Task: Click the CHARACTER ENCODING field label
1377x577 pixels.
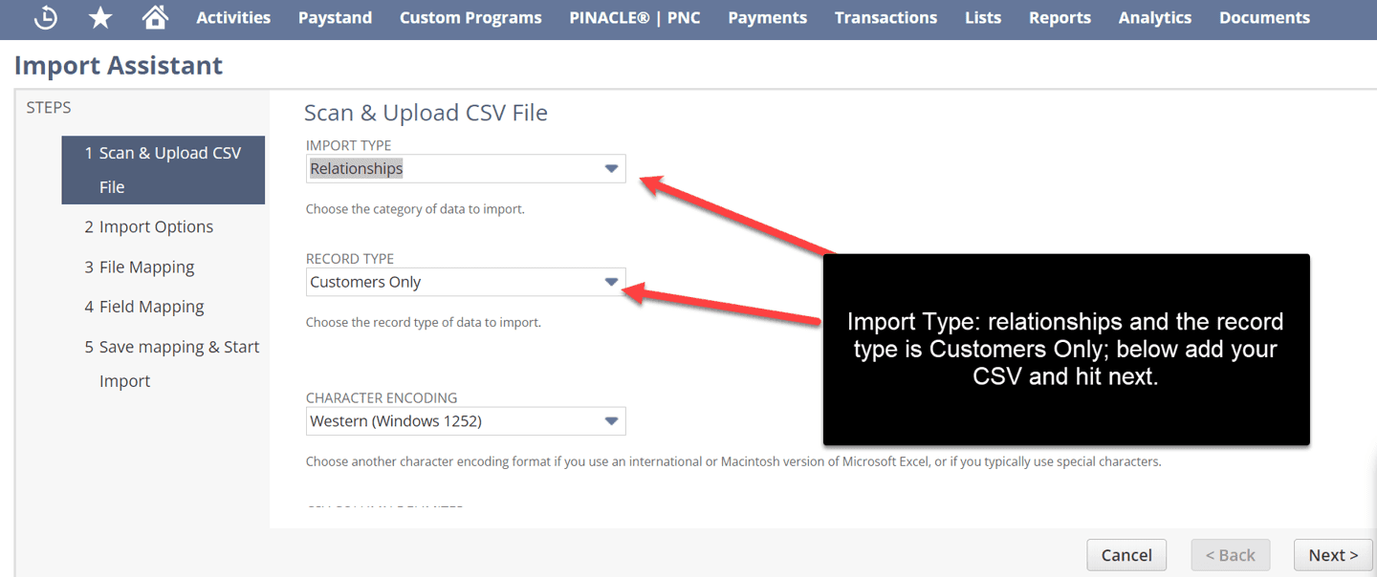Action: coord(382,397)
